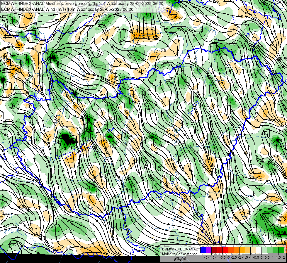Viewport: 287px width, 263px height.
Task: Click the 2 tick label on the legend scale
Action: point(284,257)
